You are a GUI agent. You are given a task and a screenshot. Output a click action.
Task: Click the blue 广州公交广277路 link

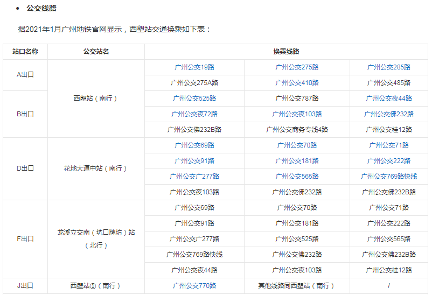[194, 177]
